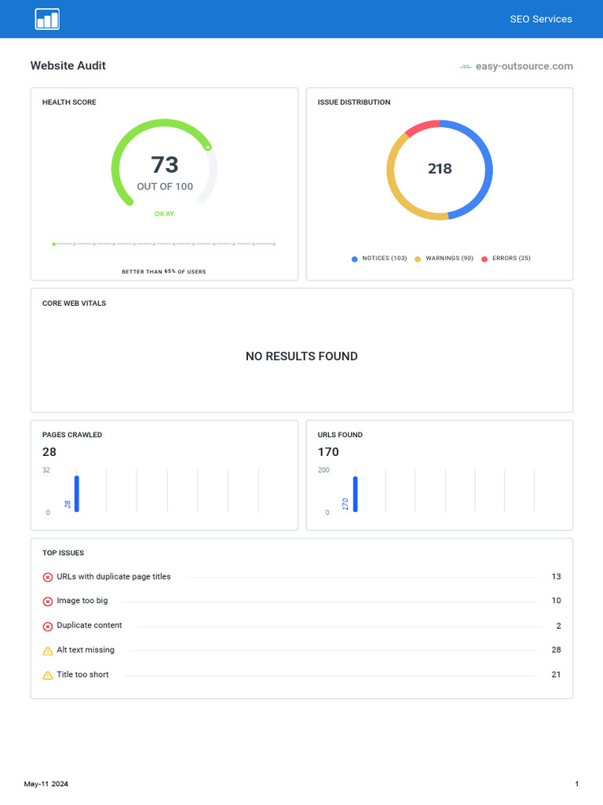Click the CORE WEB VITALS card heading
Screen dimensions: 603x805
74,303
